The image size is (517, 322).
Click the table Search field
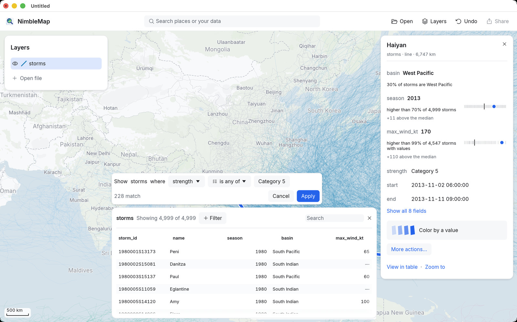[x=334, y=218]
